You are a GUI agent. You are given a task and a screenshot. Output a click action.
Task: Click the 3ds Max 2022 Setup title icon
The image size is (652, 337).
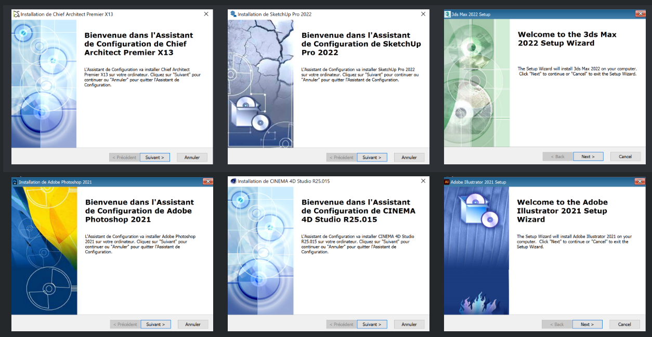(448, 14)
